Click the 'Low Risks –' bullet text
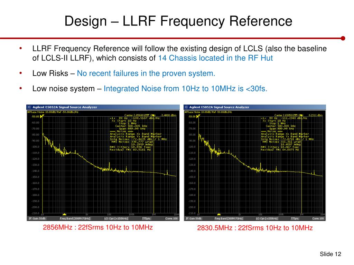The width and height of the screenshot is (354, 265). [54, 73]
